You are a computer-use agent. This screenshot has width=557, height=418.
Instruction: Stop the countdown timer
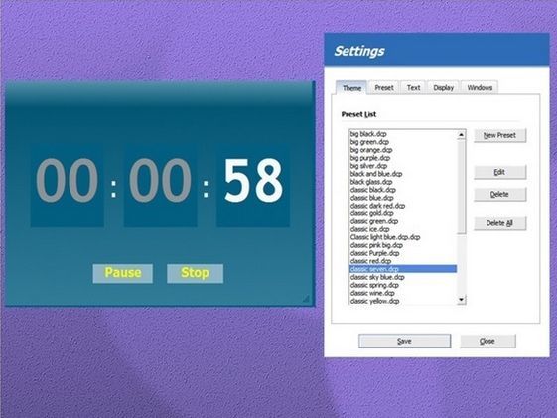(195, 273)
